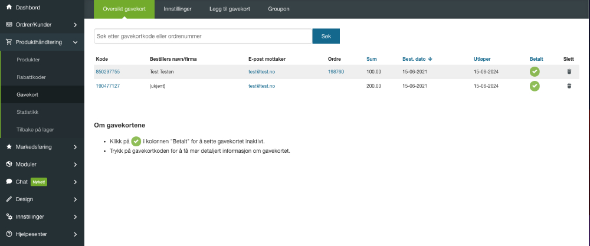Delete gift card 190477127 with trash icon

[569, 86]
